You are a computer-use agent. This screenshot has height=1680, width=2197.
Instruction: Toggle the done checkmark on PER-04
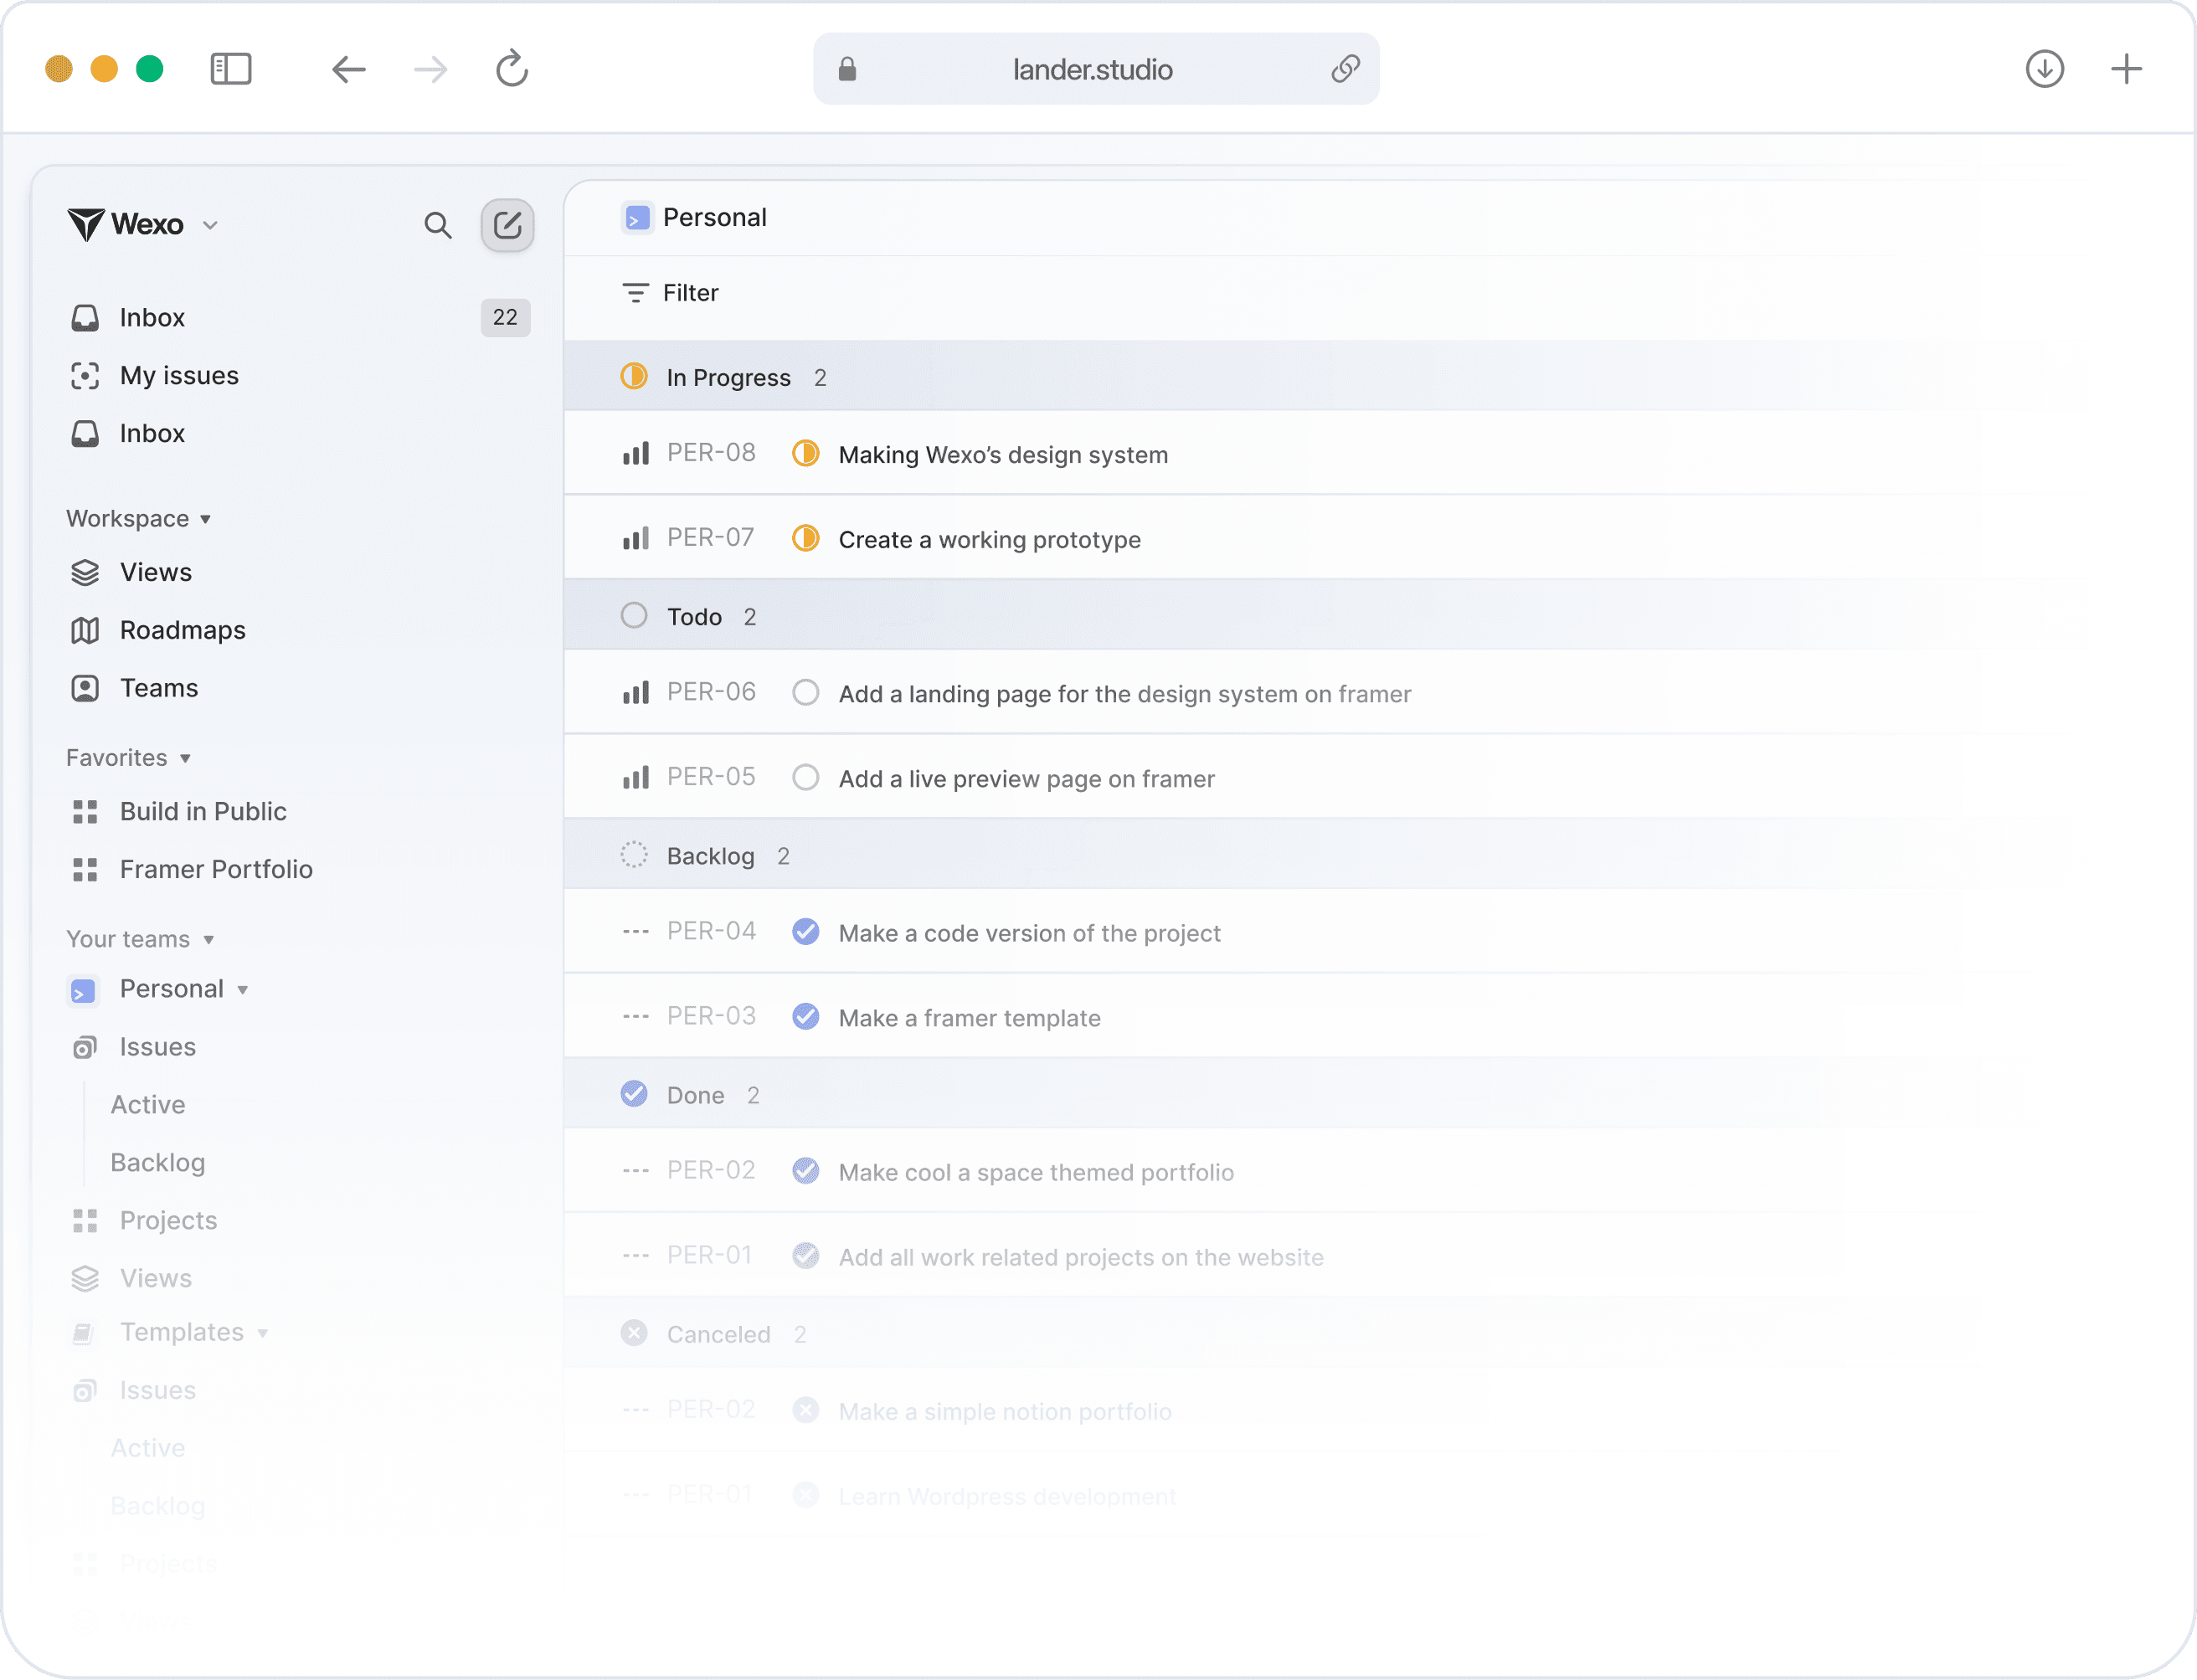[x=805, y=932]
